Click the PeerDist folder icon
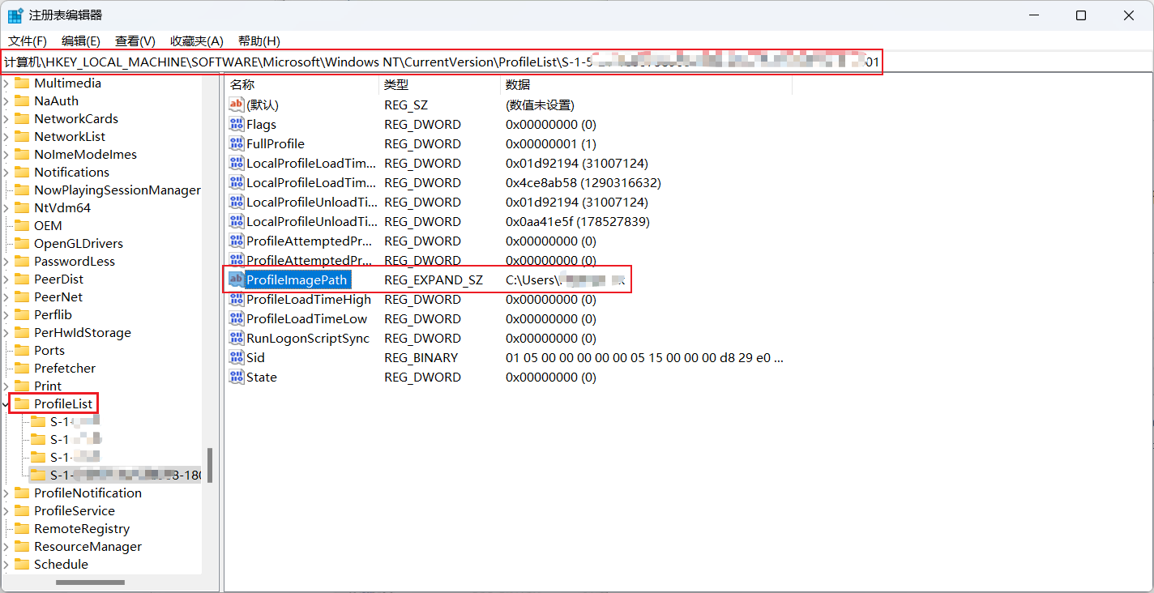 pyautogui.click(x=22, y=279)
